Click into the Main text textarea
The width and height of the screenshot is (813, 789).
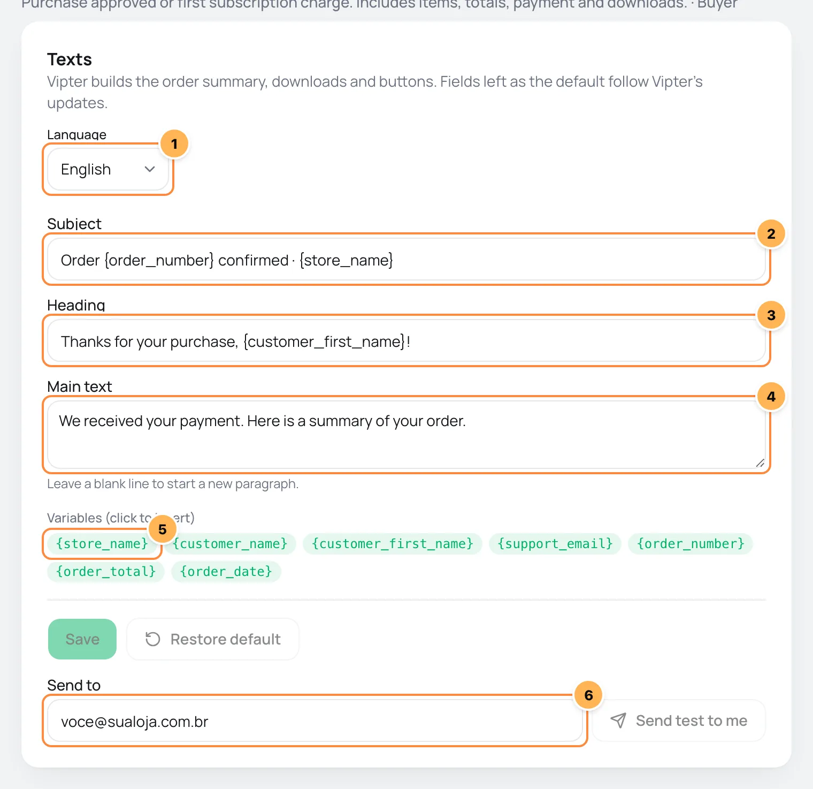(406, 435)
